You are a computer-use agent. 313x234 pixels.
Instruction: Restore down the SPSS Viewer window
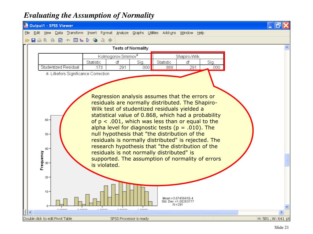(278, 26)
